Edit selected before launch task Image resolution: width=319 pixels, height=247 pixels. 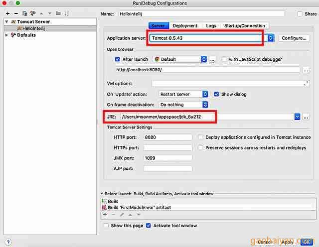pyautogui.click(x=122, y=215)
